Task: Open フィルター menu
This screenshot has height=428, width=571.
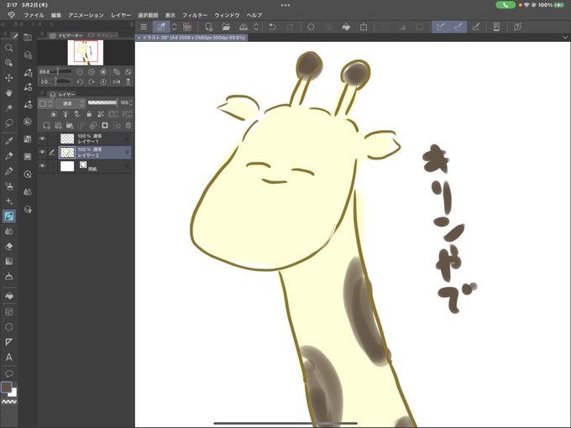Action: (195, 15)
